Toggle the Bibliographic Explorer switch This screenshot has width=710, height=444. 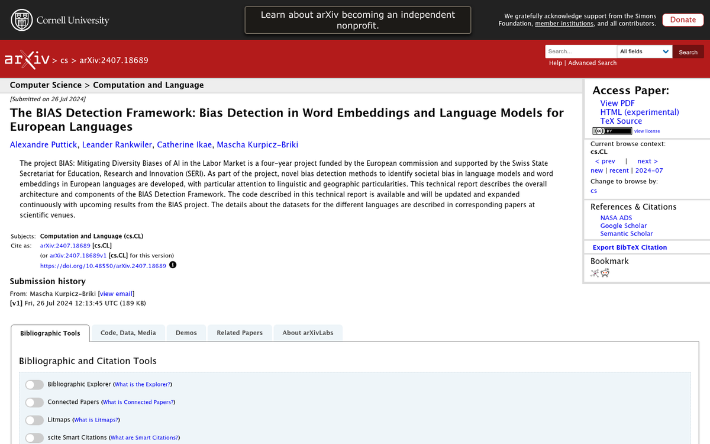click(x=34, y=385)
